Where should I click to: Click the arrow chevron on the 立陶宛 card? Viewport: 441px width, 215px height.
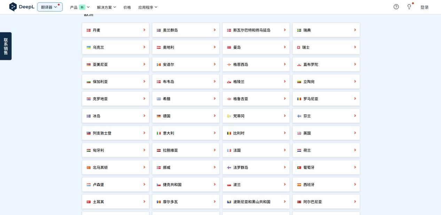click(355, 81)
